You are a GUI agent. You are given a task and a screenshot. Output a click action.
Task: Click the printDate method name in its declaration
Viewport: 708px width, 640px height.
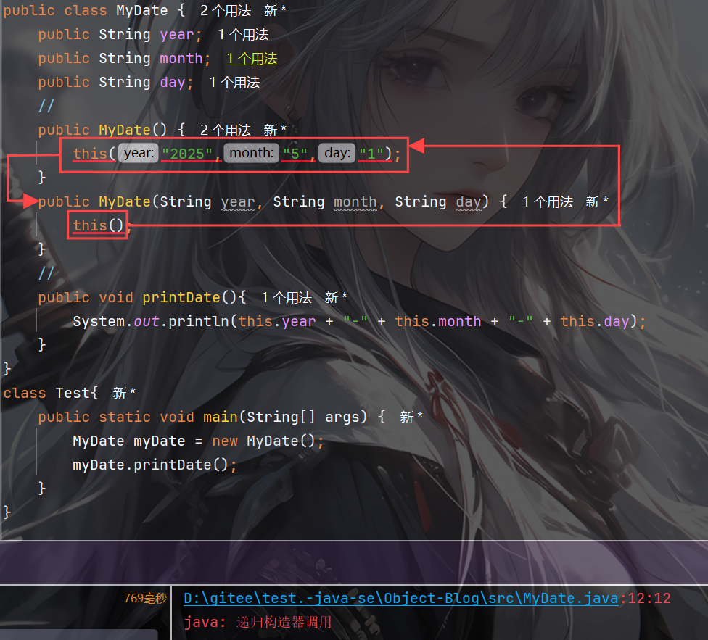pyautogui.click(x=181, y=297)
